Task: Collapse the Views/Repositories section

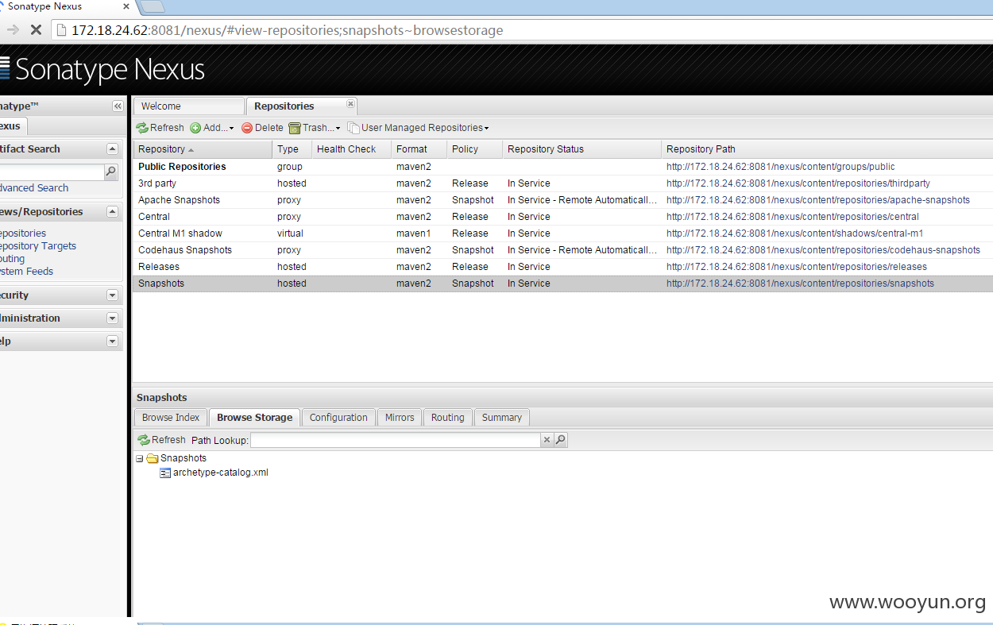Action: point(112,212)
